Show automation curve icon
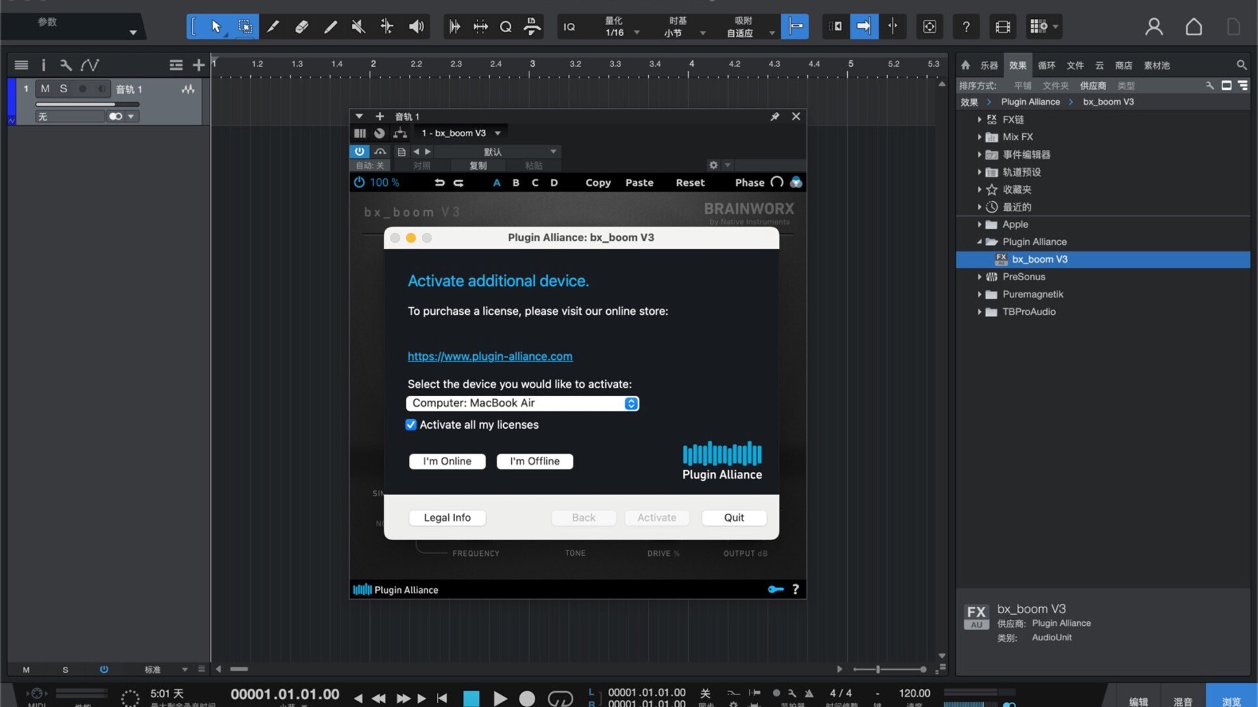Viewport: 1258px width, 707px height. (x=90, y=65)
